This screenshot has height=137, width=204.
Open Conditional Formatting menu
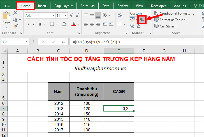176,13
